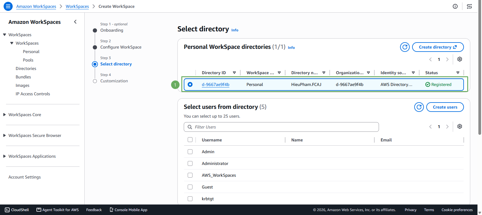Open Cookie preferences in footer
This screenshot has width=482, height=215.
[457, 210]
